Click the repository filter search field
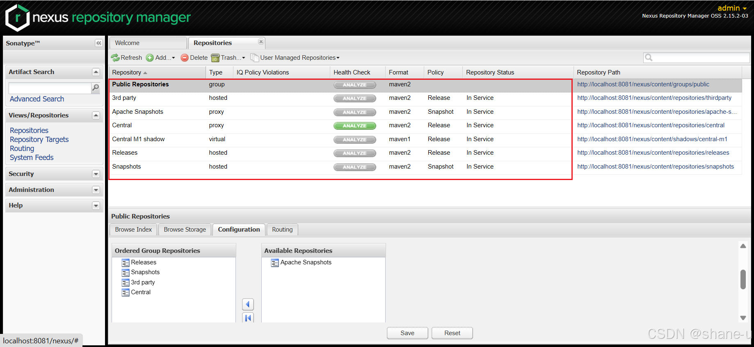 pyautogui.click(x=696, y=58)
